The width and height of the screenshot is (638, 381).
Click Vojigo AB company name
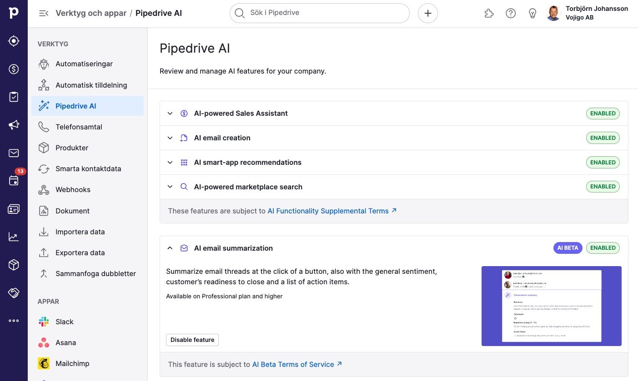[579, 18]
